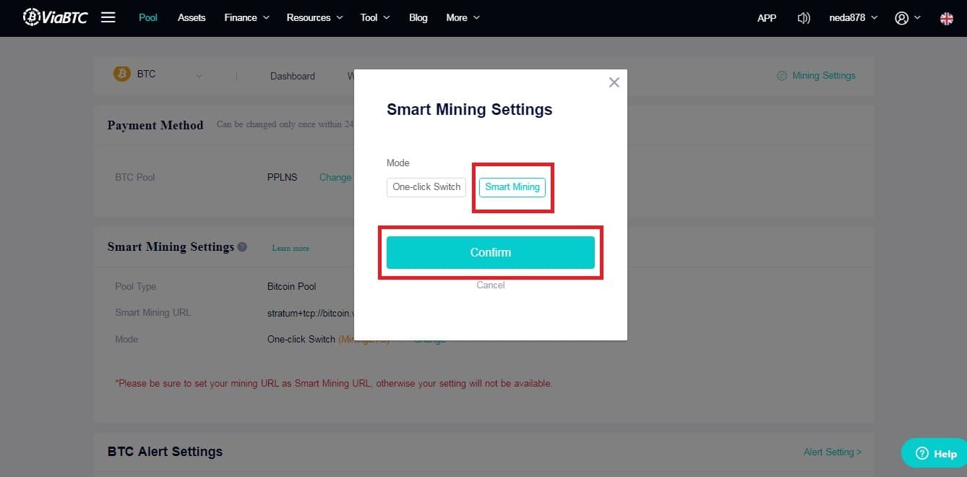This screenshot has width=967, height=477.
Task: Expand the neda878 account dropdown
Action: tap(854, 18)
